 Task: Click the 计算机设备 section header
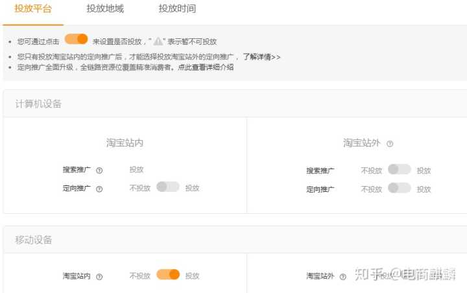click(38, 104)
